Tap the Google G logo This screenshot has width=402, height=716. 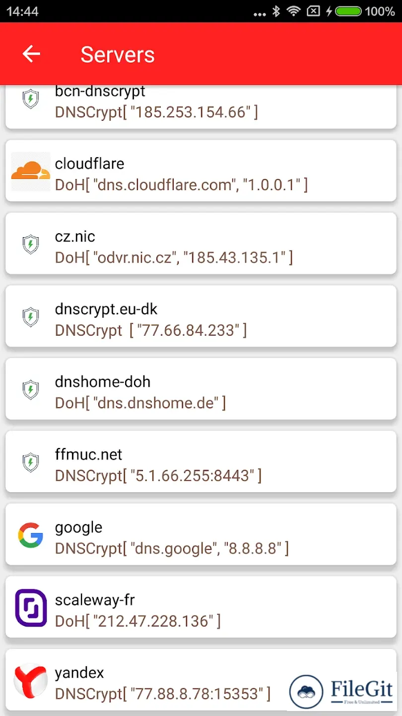tap(31, 535)
